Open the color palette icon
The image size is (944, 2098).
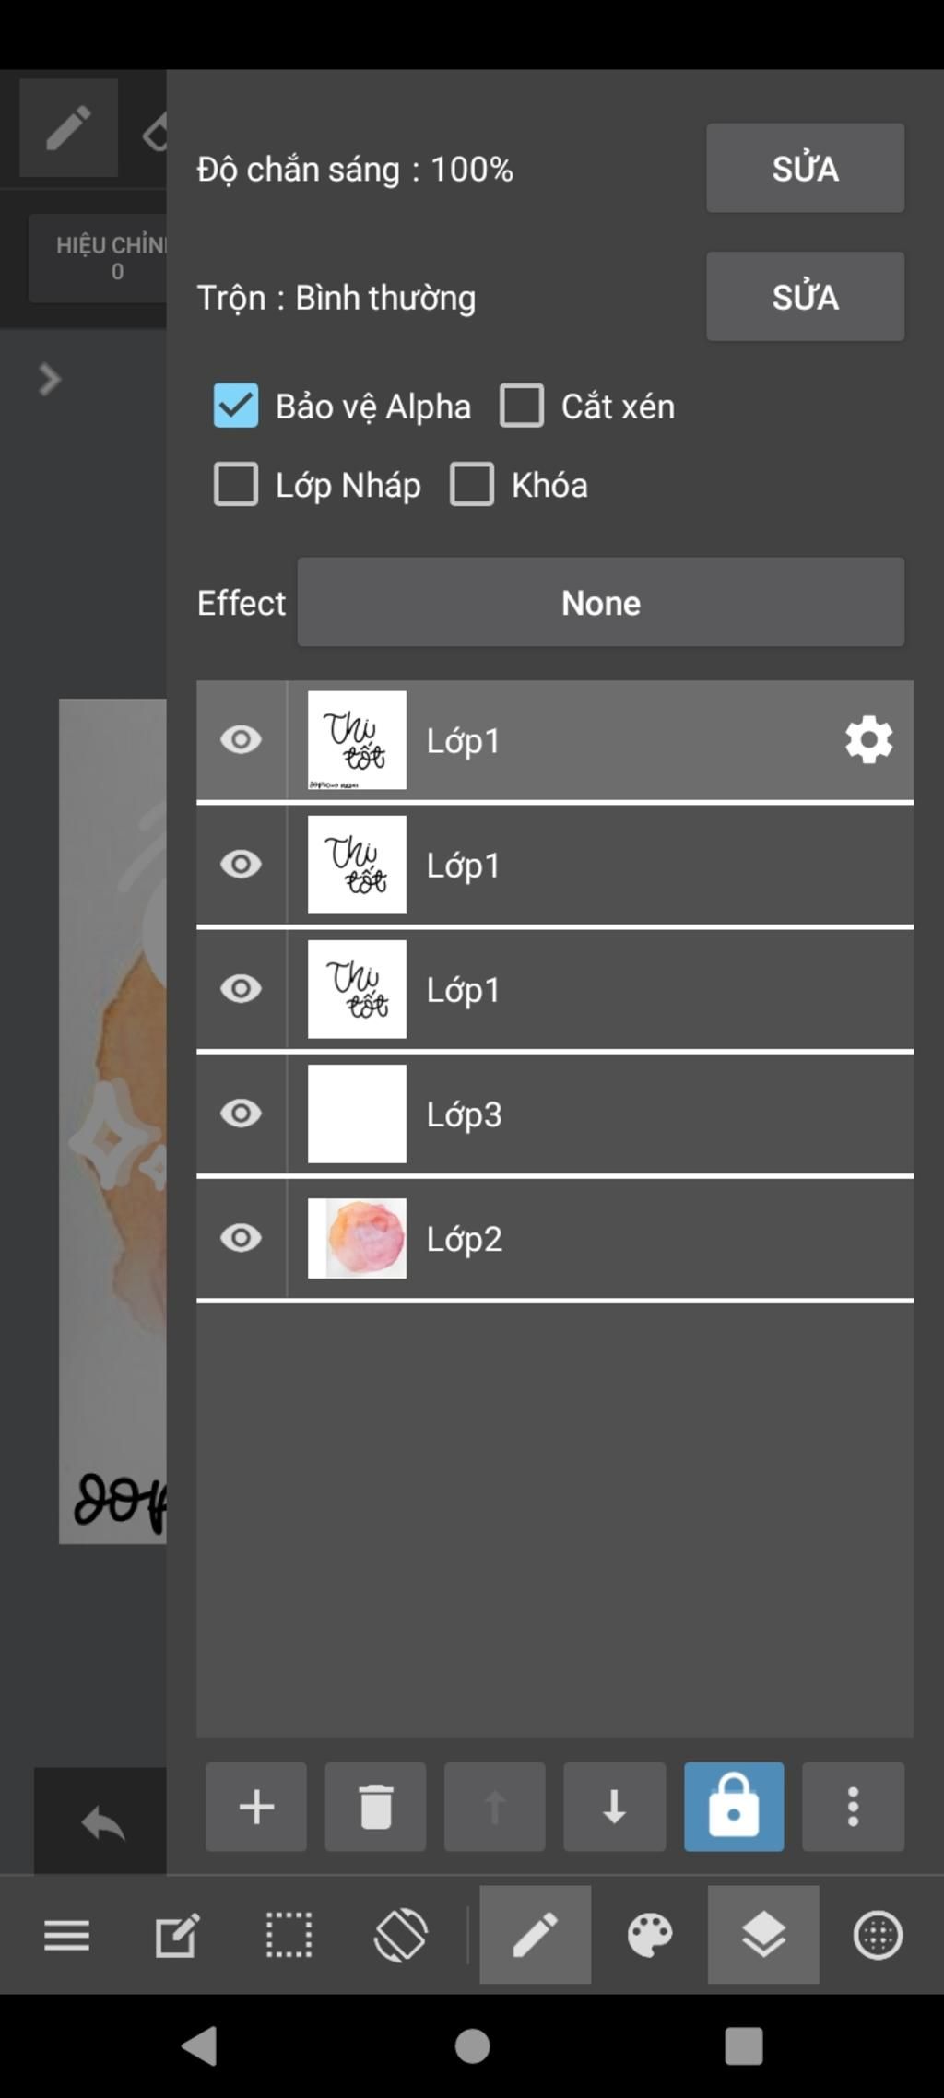650,1935
